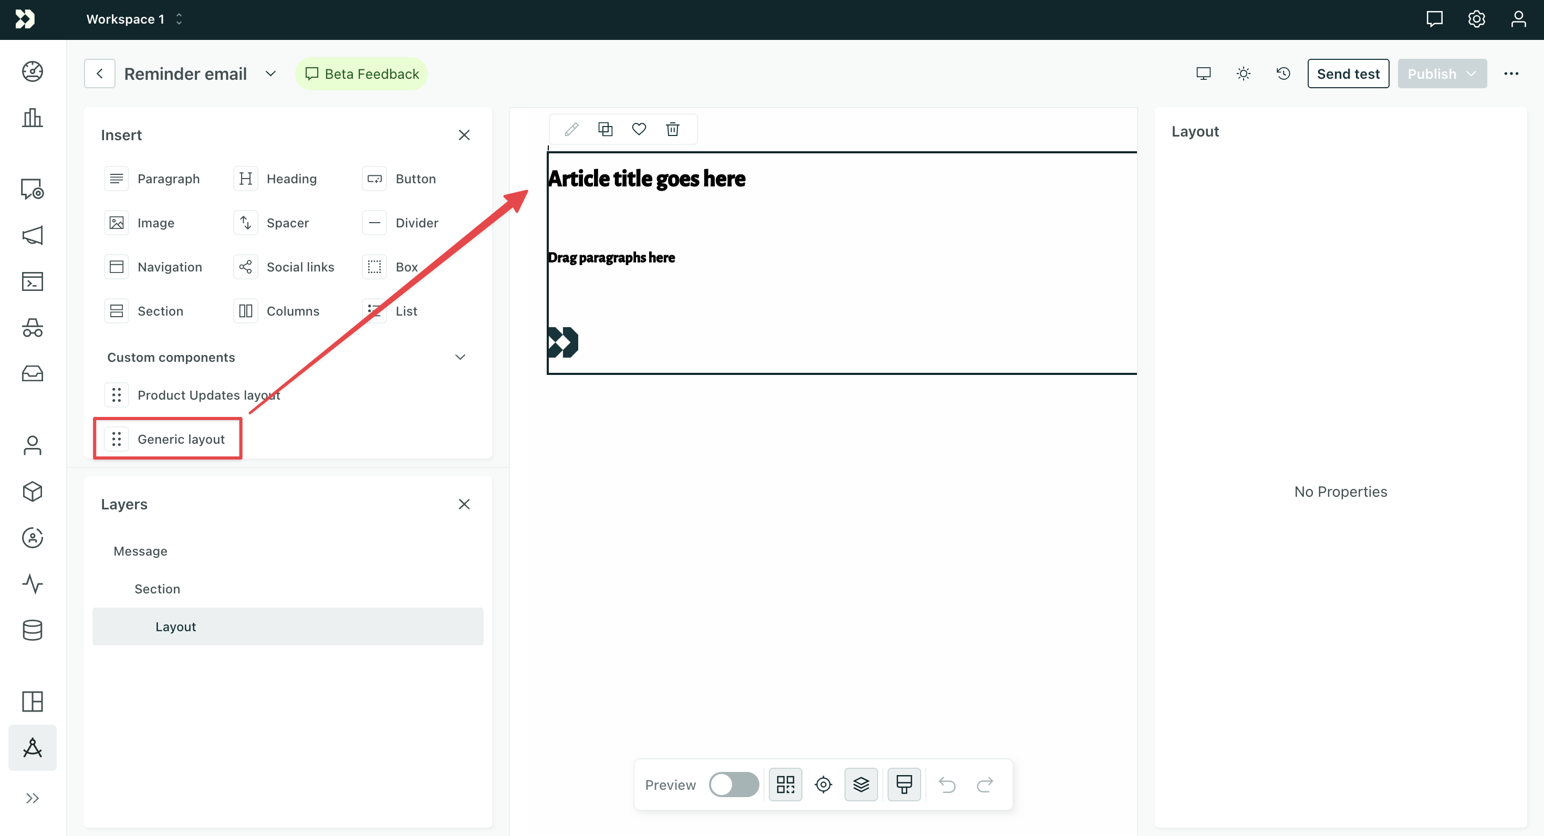The width and height of the screenshot is (1544, 836).
Task: Open the Layers panel from the bottom toolbar
Action: 861,784
